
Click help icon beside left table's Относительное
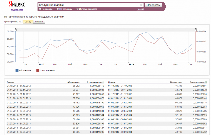tap(103, 82)
